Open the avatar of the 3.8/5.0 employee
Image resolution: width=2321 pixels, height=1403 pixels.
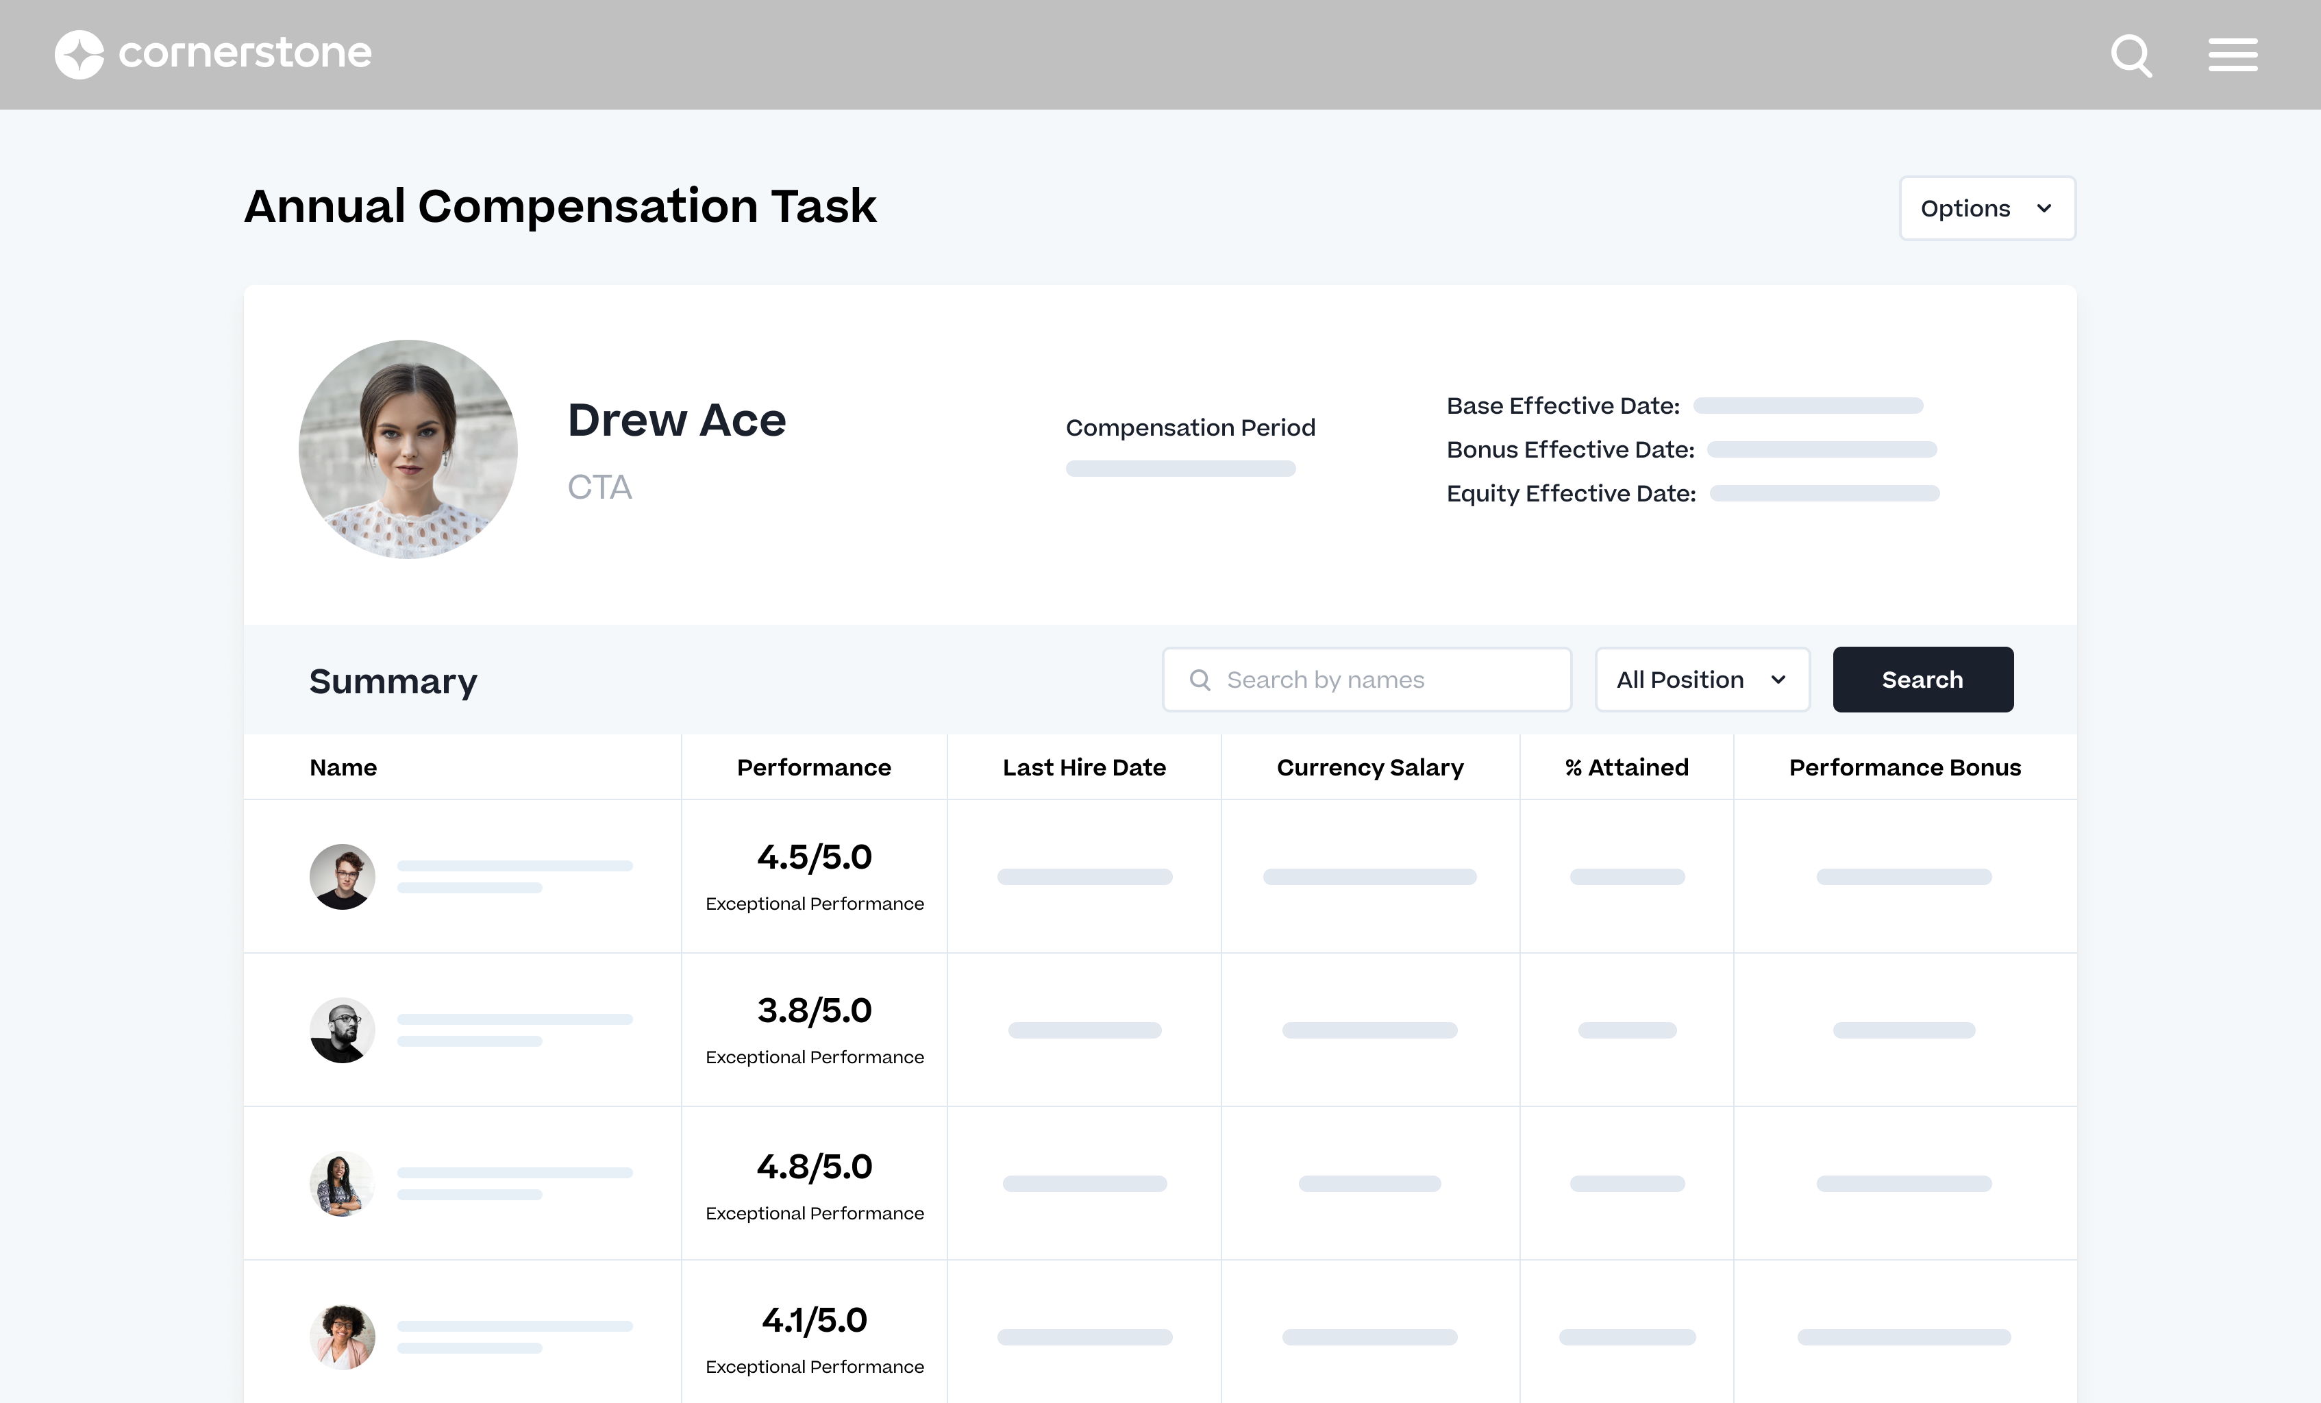point(342,1030)
